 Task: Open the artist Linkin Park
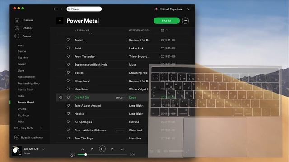[x=136, y=48]
